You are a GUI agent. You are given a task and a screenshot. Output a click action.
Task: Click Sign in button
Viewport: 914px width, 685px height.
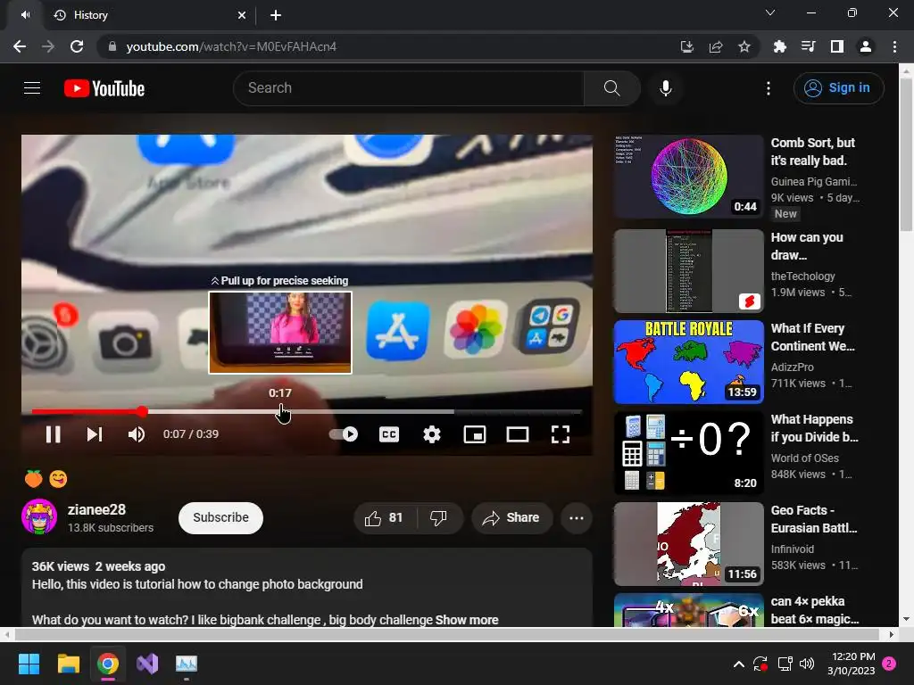point(838,88)
